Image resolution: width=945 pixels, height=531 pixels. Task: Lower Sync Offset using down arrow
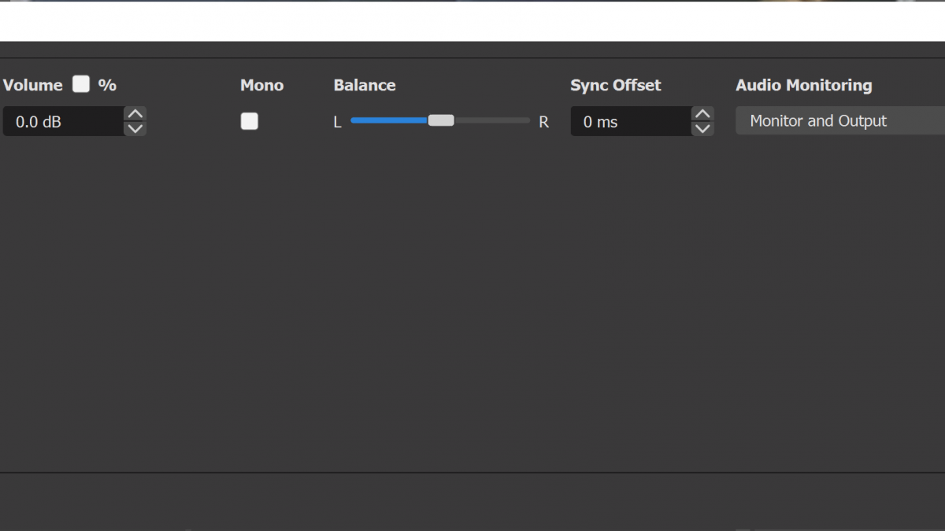click(702, 129)
